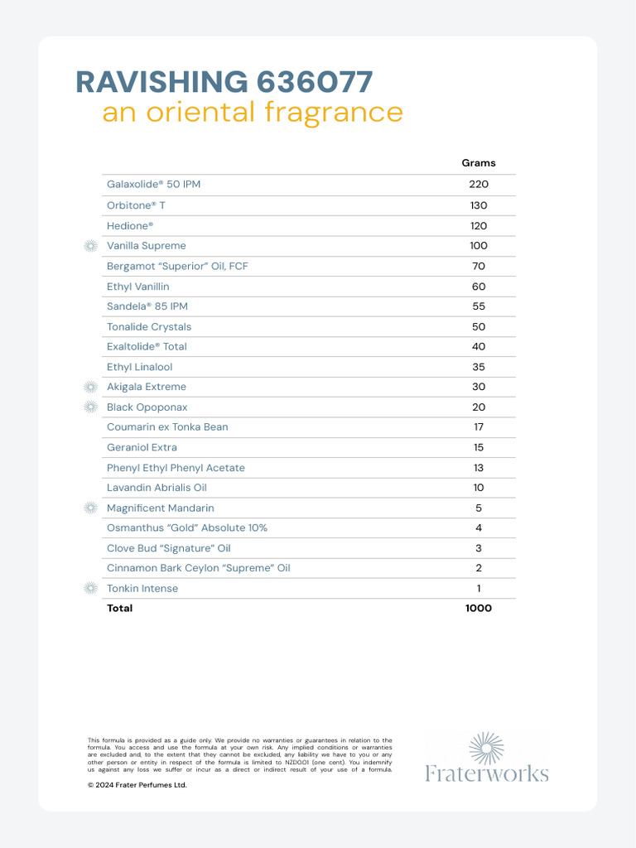The width and height of the screenshot is (636, 848).
Task: Click the sunburst icon beside Akigala Extreme
Action: click(91, 387)
